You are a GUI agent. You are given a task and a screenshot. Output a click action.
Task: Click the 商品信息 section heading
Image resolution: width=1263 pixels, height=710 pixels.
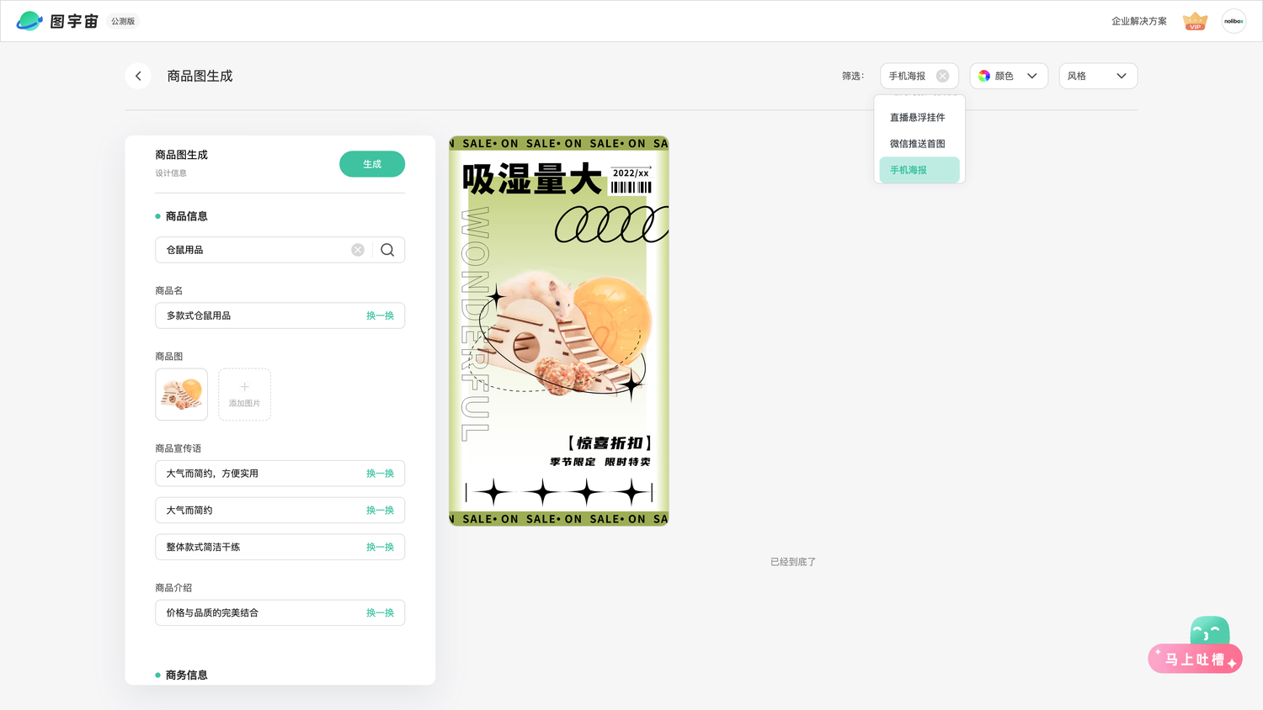(186, 216)
